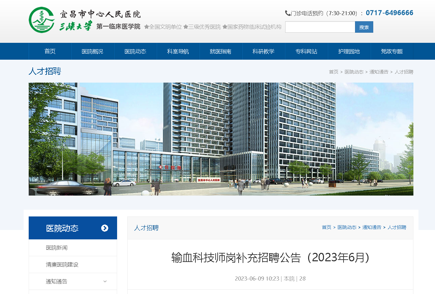Click the phone icon beside appointment hotline
This screenshot has height=294, width=435.
(x=288, y=13)
